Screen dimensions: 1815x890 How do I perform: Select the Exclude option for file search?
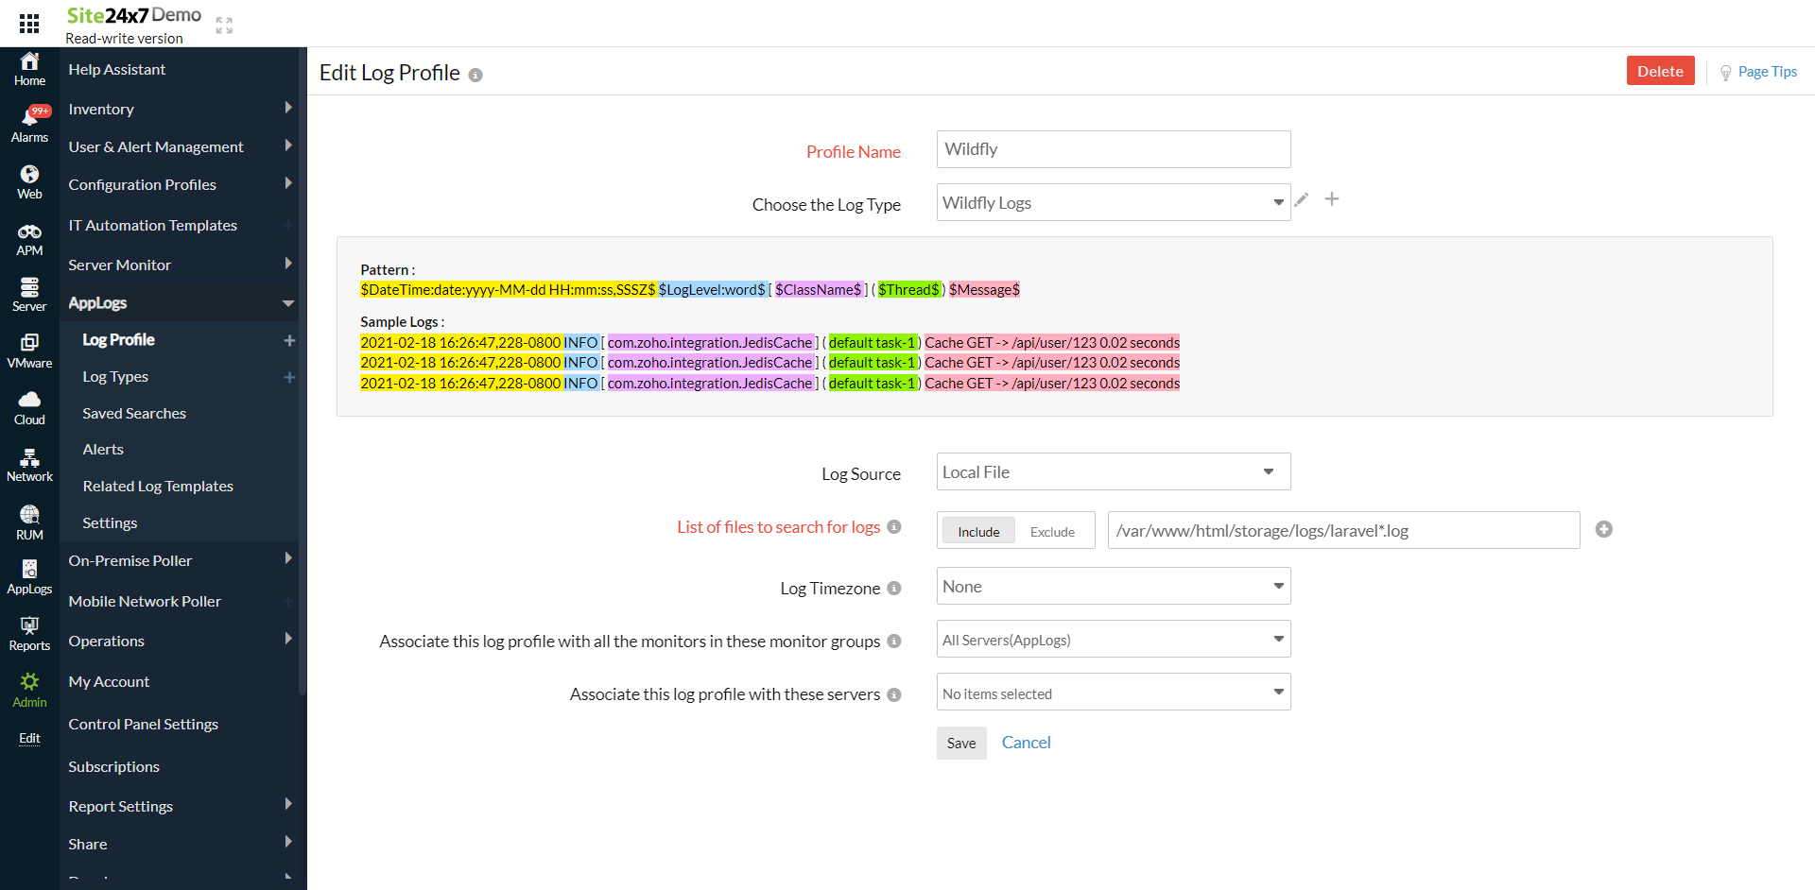[1051, 531]
